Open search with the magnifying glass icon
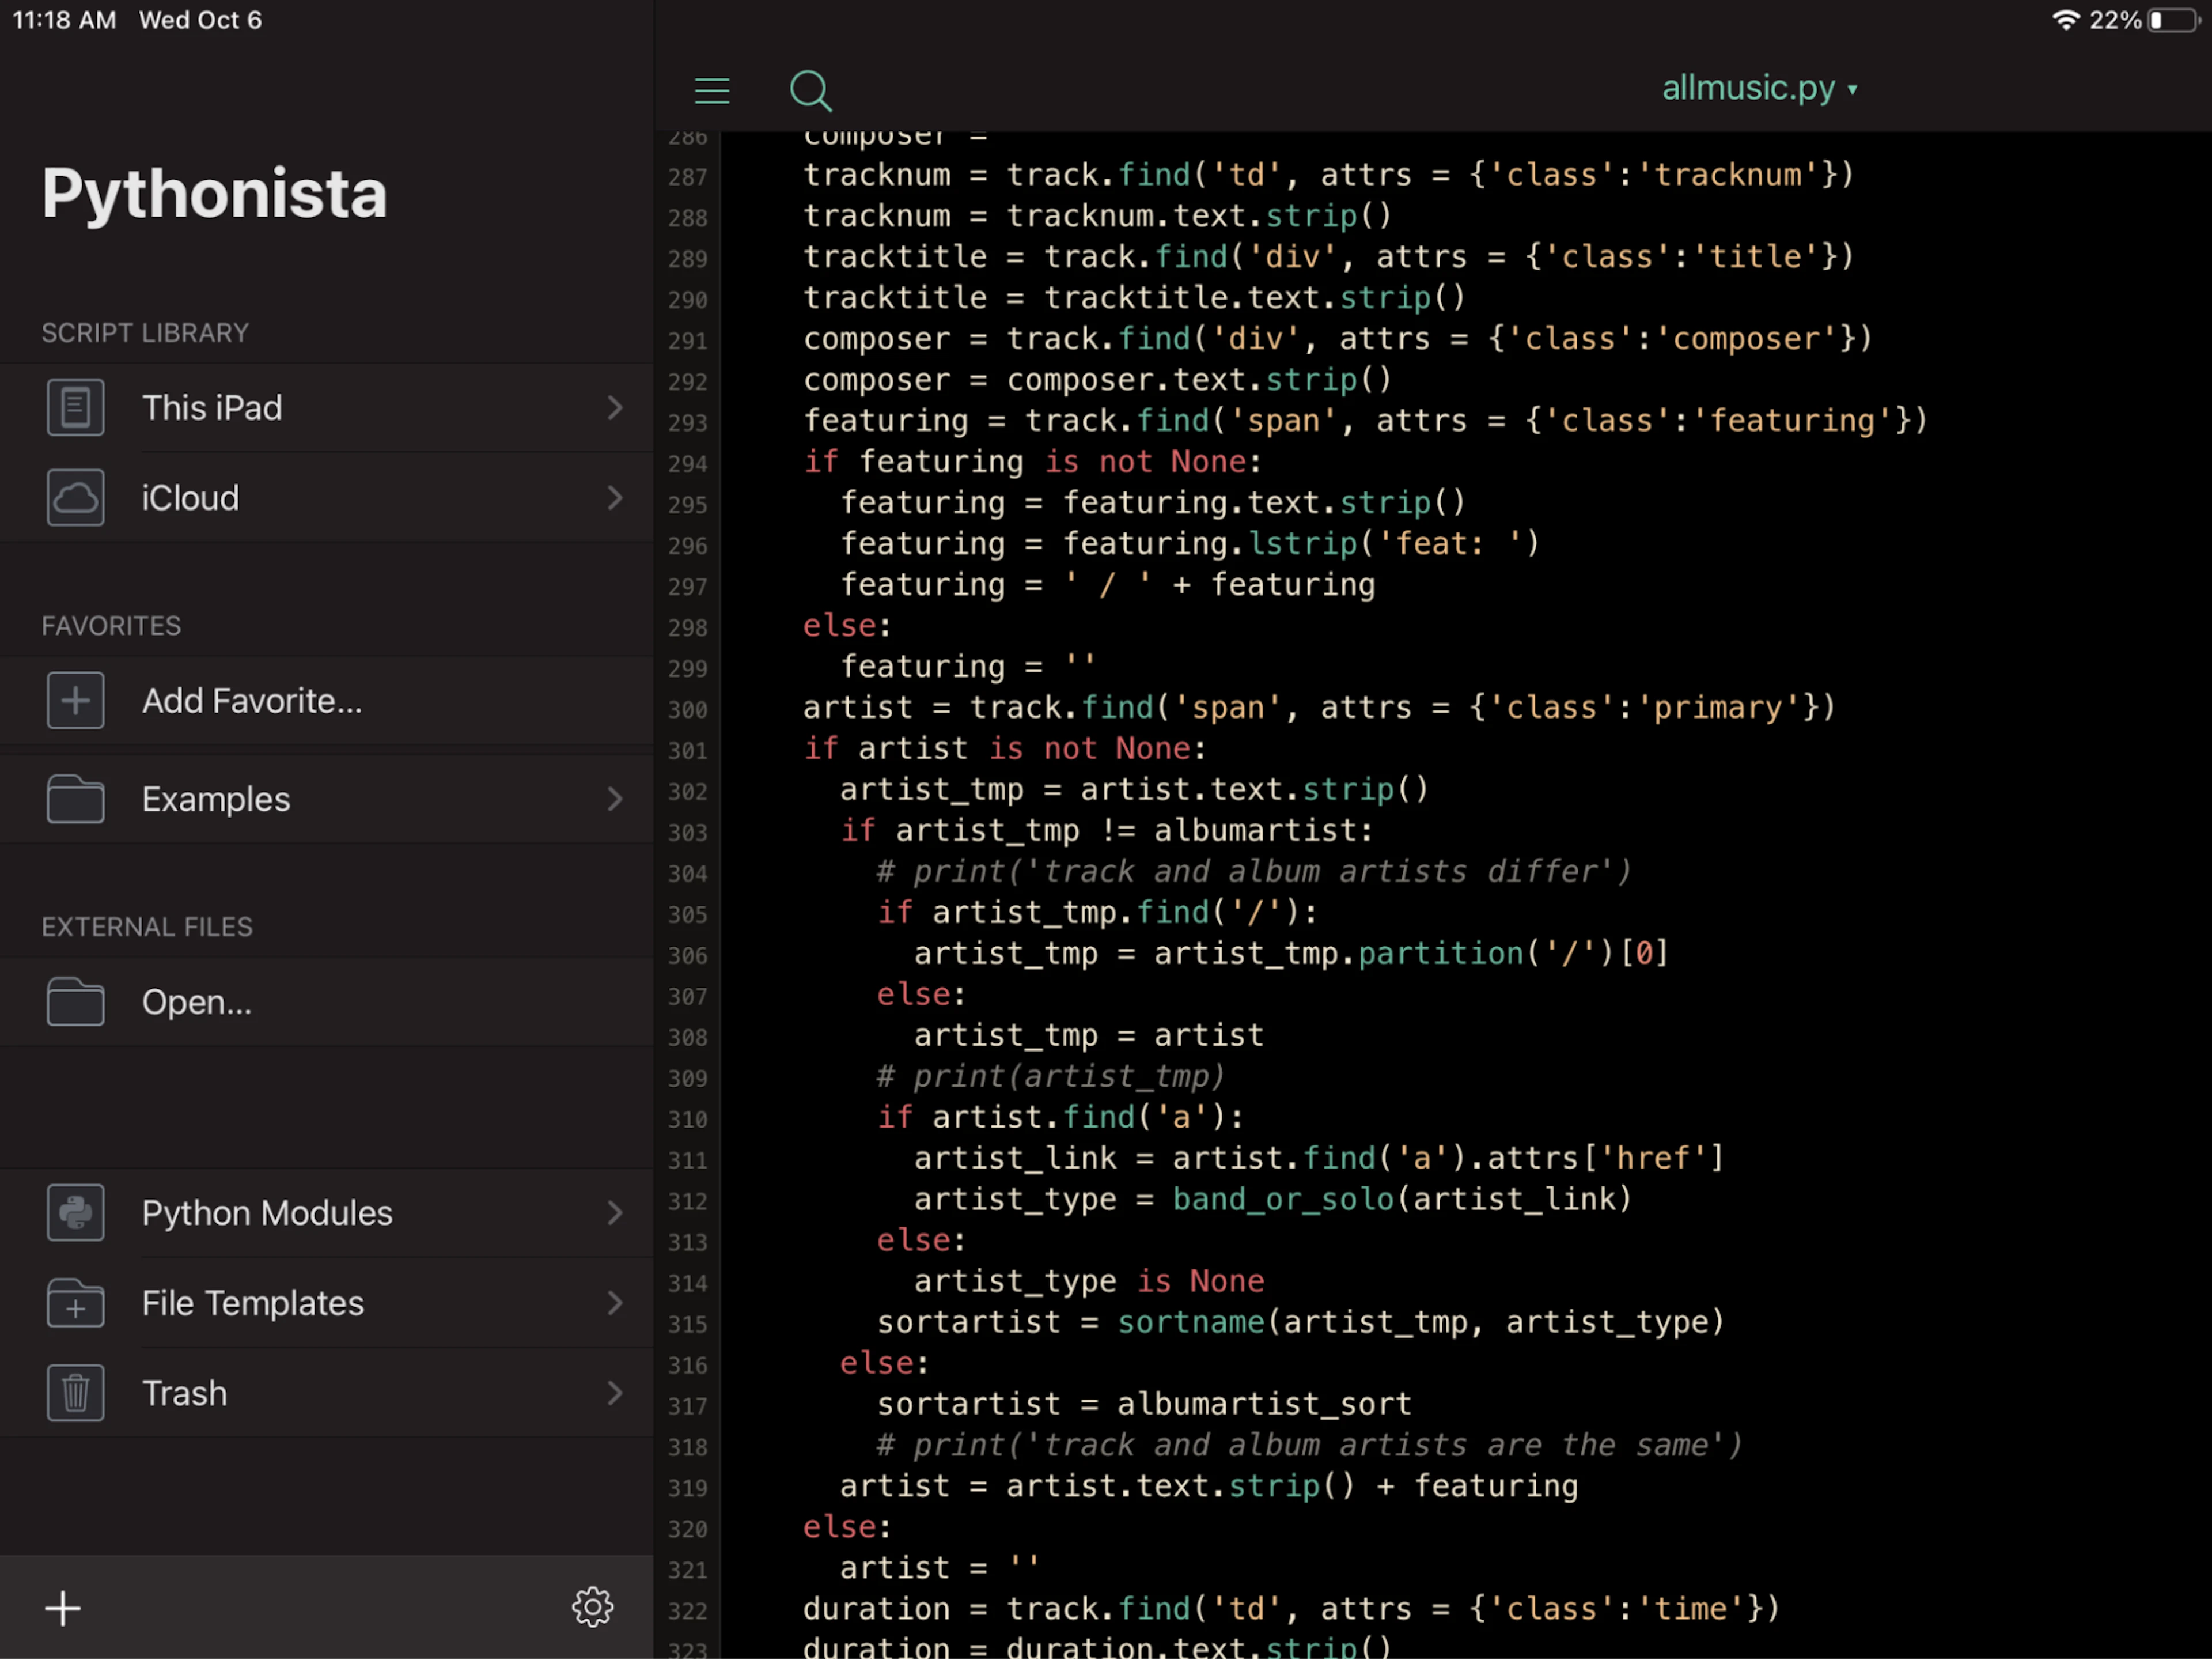 pyautogui.click(x=810, y=91)
